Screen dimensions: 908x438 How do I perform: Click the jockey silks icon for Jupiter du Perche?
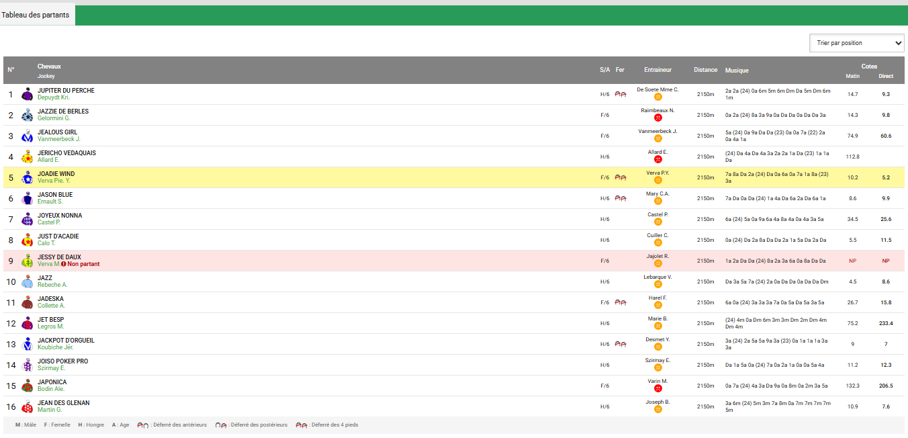point(27,94)
